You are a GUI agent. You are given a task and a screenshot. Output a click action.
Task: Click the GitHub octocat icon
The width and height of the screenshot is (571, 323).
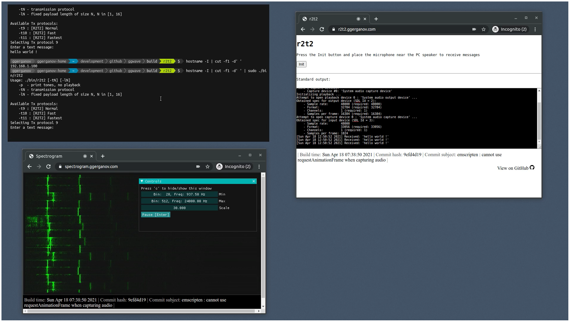(x=532, y=168)
